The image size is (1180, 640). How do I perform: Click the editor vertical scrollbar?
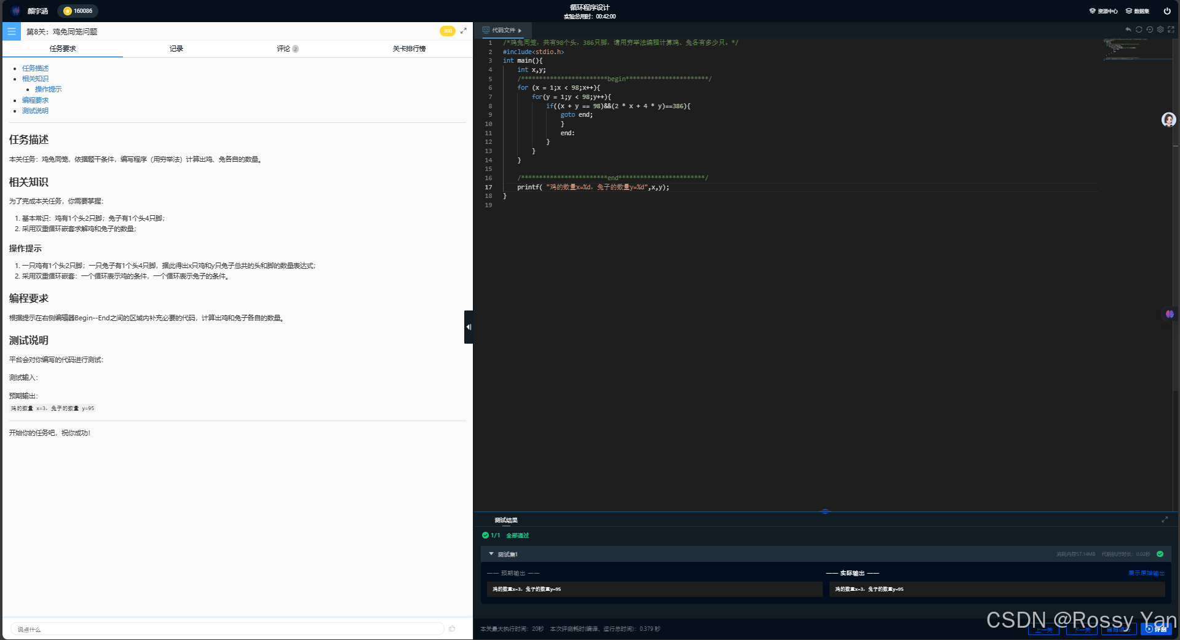pyautogui.click(x=1176, y=215)
